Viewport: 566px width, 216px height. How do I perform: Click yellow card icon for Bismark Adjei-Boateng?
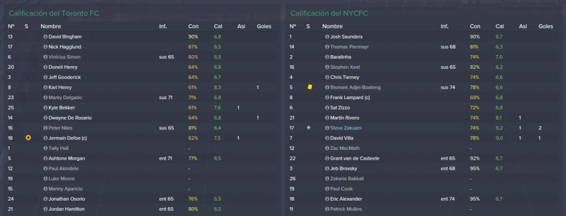coord(310,87)
